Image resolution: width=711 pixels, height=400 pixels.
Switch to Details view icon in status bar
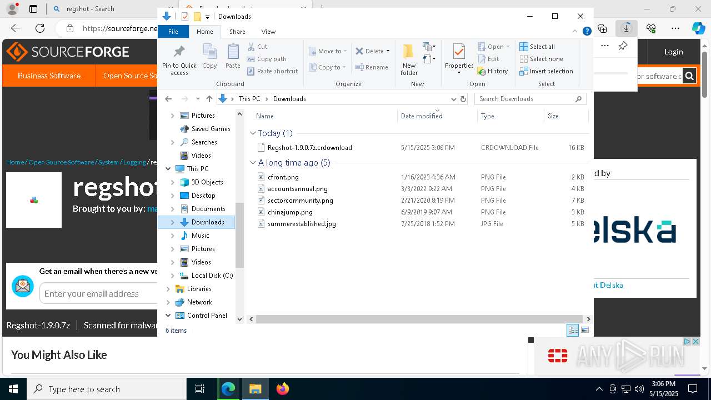click(573, 331)
